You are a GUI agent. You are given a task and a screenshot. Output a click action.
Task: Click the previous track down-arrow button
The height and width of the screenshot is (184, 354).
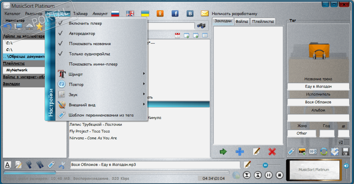click(247, 175)
